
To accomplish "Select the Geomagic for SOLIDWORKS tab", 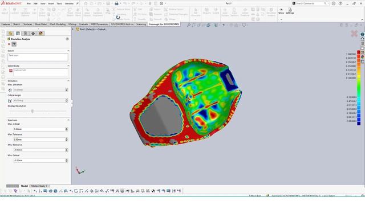I will click(x=164, y=24).
